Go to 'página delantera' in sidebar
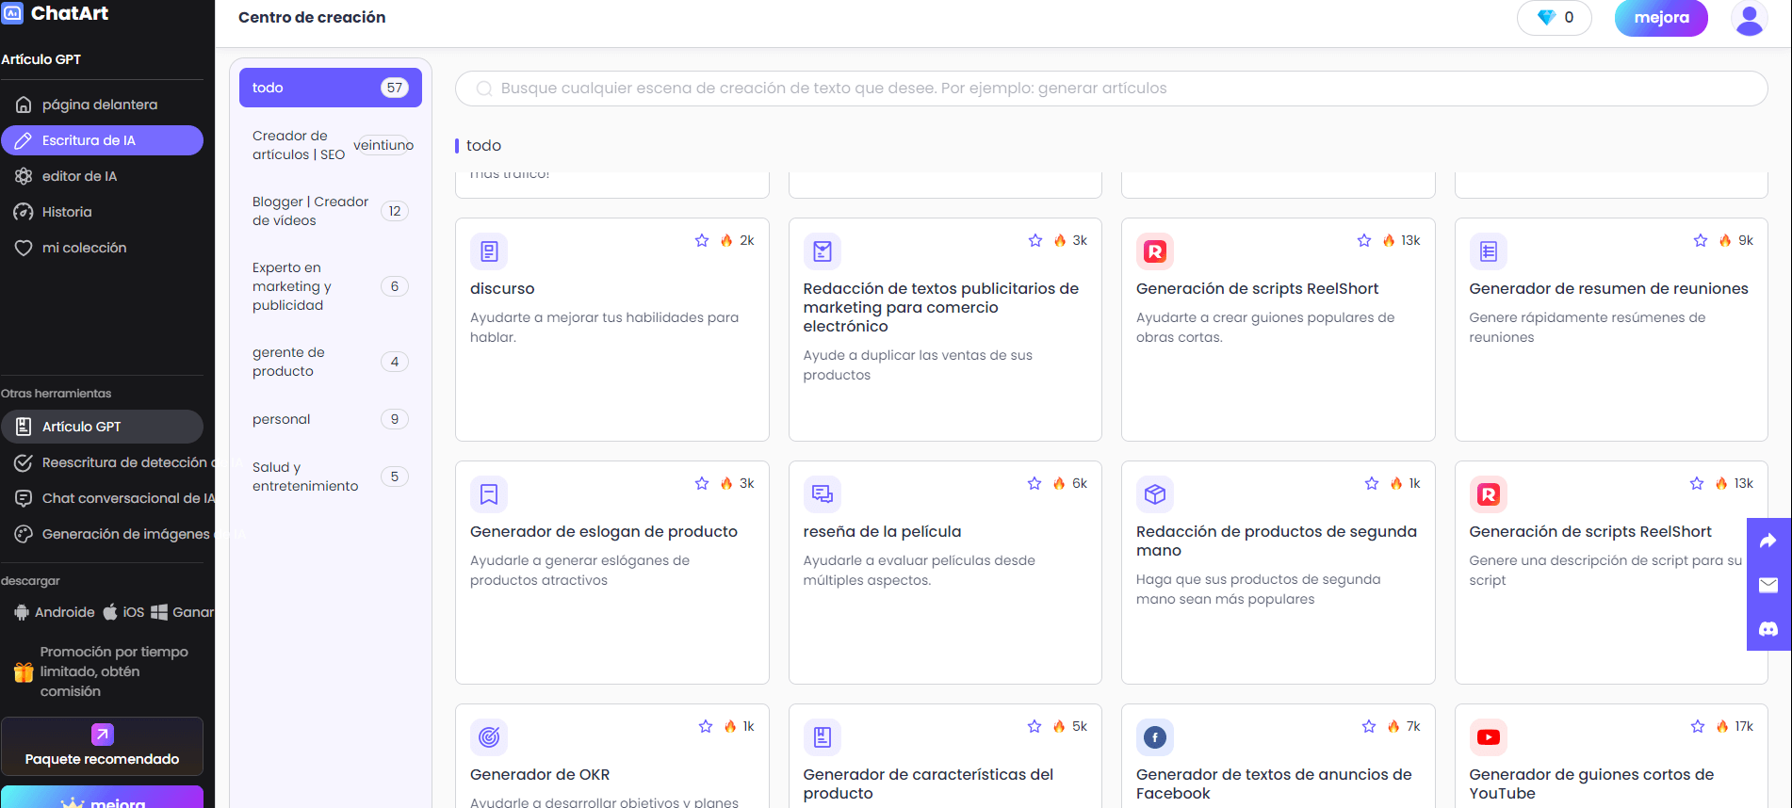 click(102, 105)
